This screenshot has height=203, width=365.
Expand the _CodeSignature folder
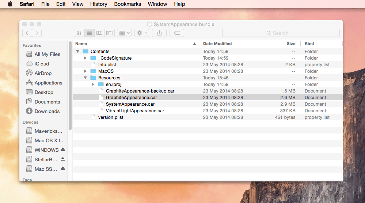click(85, 58)
